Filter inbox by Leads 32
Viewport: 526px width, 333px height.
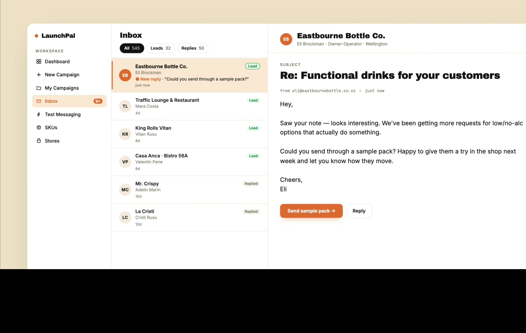[161, 48]
